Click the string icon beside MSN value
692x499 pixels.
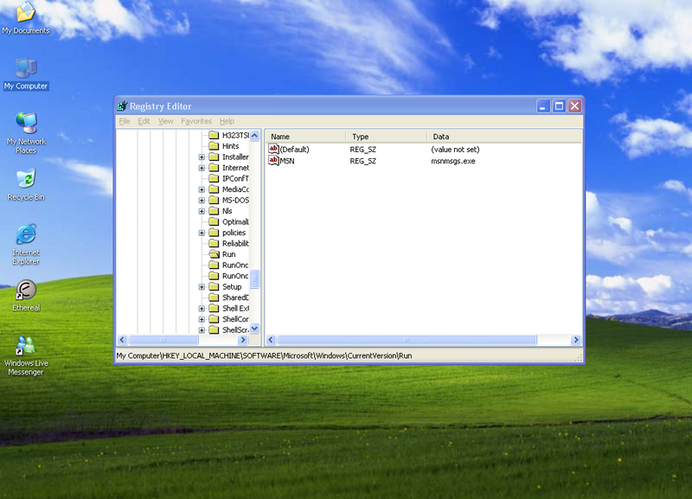click(273, 161)
